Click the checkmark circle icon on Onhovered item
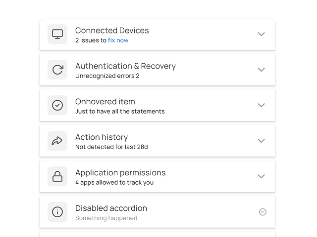317x237 pixels. (x=57, y=105)
